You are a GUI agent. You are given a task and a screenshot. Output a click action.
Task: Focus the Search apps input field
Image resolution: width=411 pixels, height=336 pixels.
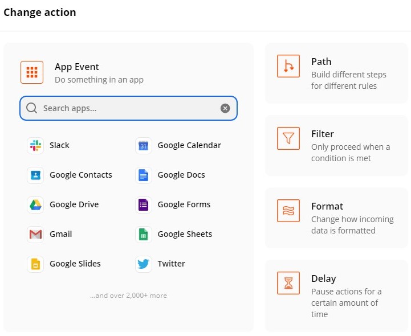(x=128, y=108)
